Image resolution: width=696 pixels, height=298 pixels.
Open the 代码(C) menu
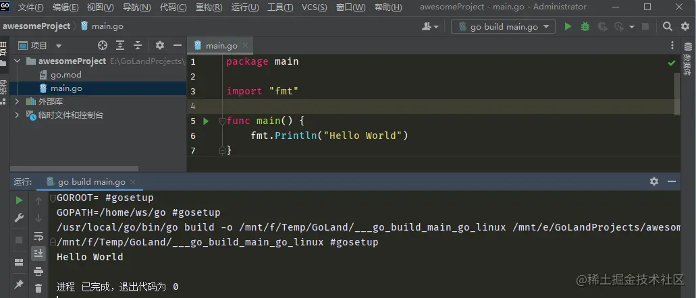point(173,7)
